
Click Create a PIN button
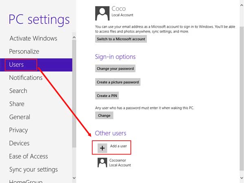coord(107,96)
